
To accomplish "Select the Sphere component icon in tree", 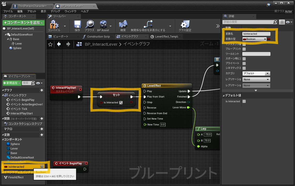I will 11,48.
